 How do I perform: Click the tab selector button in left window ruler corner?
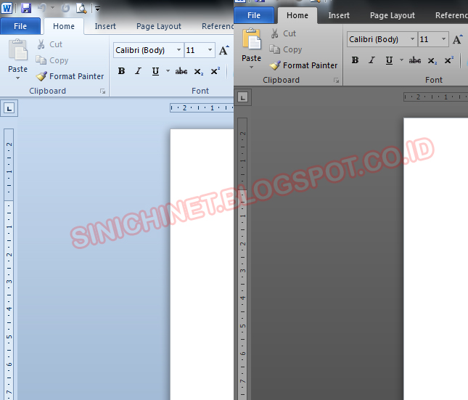coord(9,108)
